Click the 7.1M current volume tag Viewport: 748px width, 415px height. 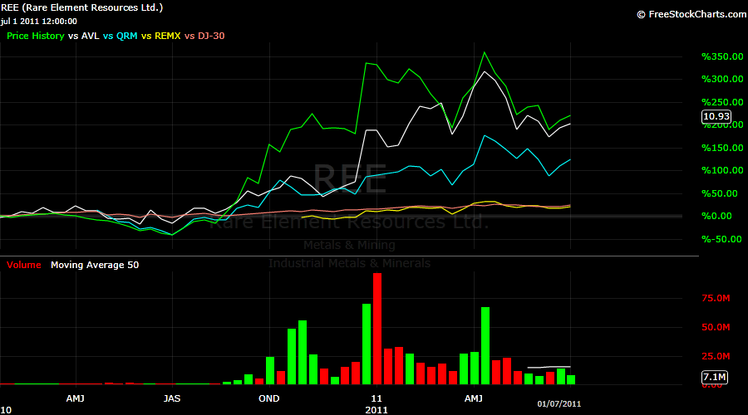tap(715, 378)
